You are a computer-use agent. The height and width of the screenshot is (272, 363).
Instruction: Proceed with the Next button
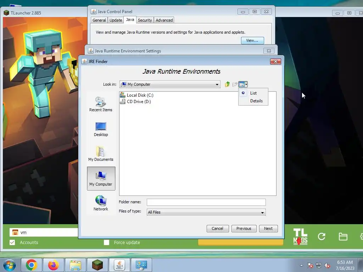point(268,228)
